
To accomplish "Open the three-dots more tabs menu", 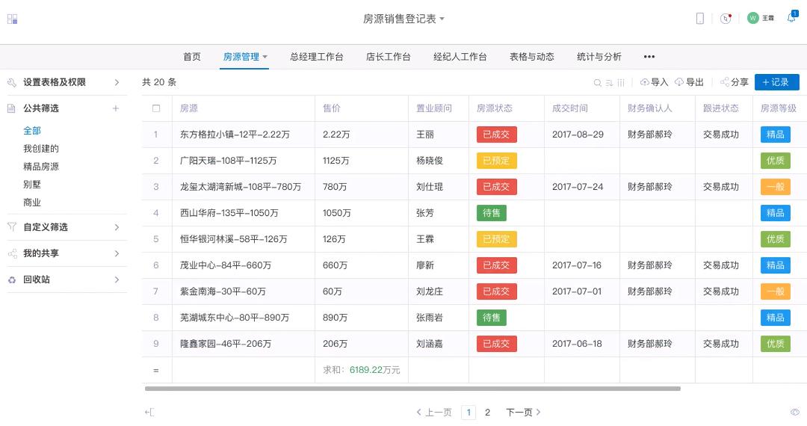I will pos(649,57).
